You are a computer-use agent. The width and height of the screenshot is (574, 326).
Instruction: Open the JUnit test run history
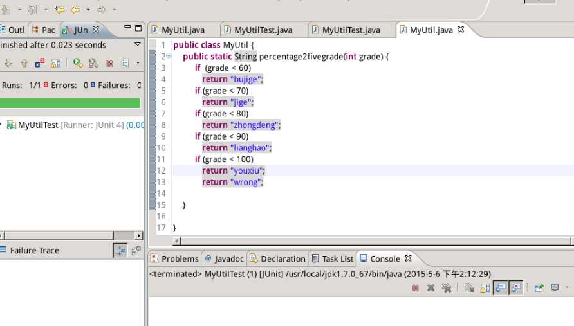[x=125, y=63]
